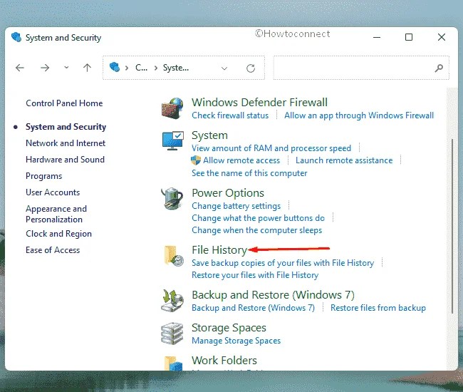The image size is (463, 392).
Task: Open the 'Syste...' breadcrumb segment
Action: pos(176,68)
